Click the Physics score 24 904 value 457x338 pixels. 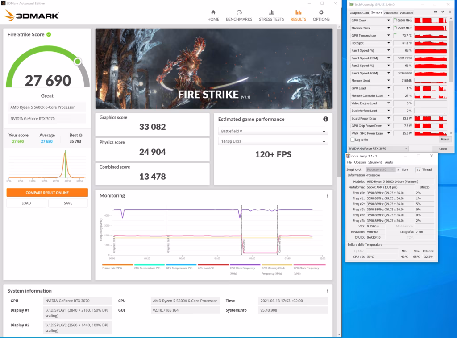point(153,152)
